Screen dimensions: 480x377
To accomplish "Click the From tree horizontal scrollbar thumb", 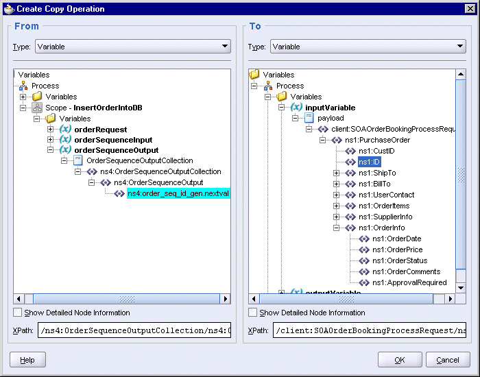I will pyautogui.click(x=126, y=299).
